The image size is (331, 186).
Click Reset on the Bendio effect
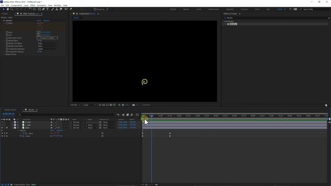tap(39, 21)
